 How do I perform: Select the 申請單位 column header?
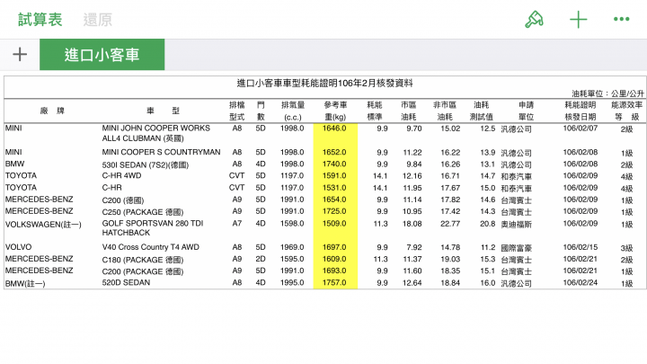(526, 111)
